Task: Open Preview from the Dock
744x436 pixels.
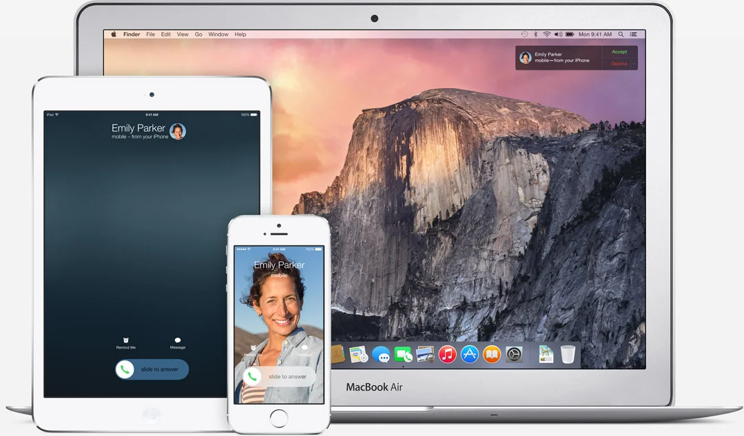Action: pyautogui.click(x=424, y=354)
